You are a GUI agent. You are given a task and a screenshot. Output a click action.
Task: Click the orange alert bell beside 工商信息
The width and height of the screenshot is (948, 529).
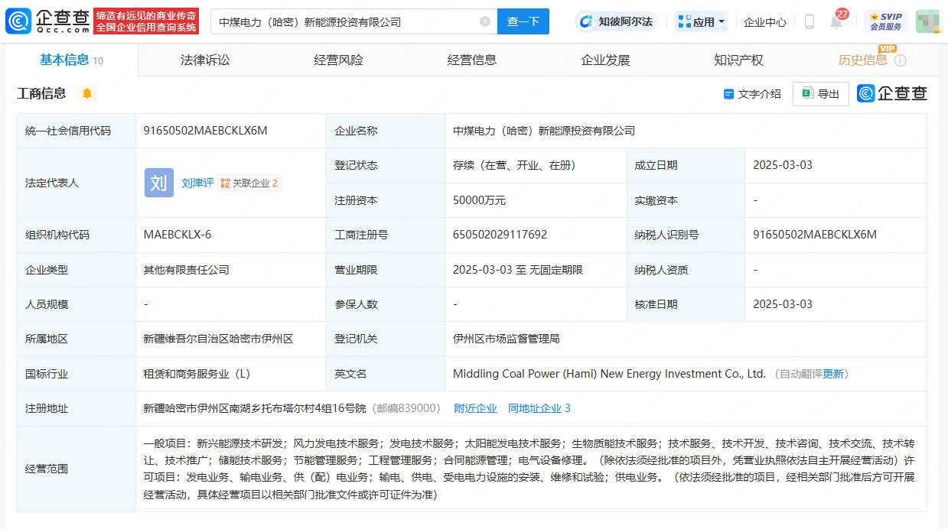87,93
